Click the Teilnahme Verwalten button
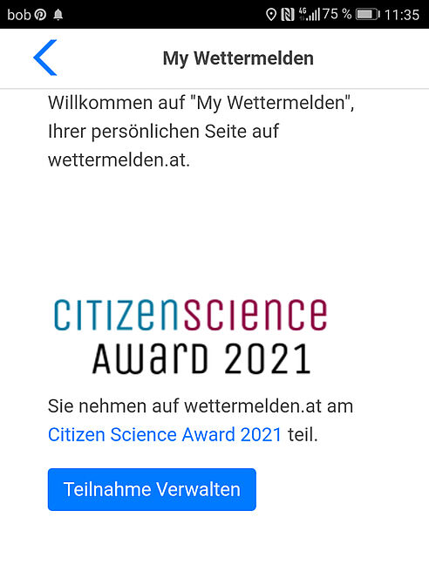Screen dimensions: 429x572 point(152,489)
